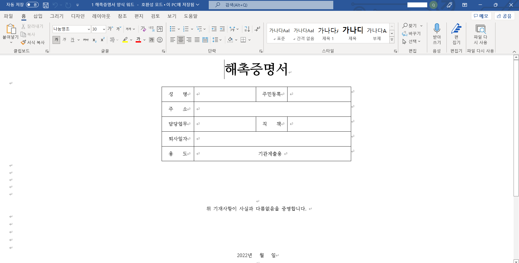Click the shading paint bucket color
The width and height of the screenshot is (519, 263).
coord(230,40)
